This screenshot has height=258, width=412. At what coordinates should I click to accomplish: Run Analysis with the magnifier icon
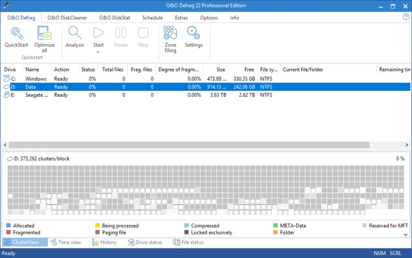(x=75, y=32)
